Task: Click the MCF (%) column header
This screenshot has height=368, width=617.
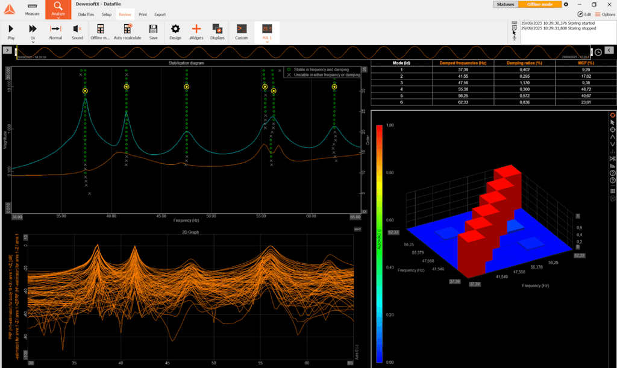Action: click(x=586, y=63)
